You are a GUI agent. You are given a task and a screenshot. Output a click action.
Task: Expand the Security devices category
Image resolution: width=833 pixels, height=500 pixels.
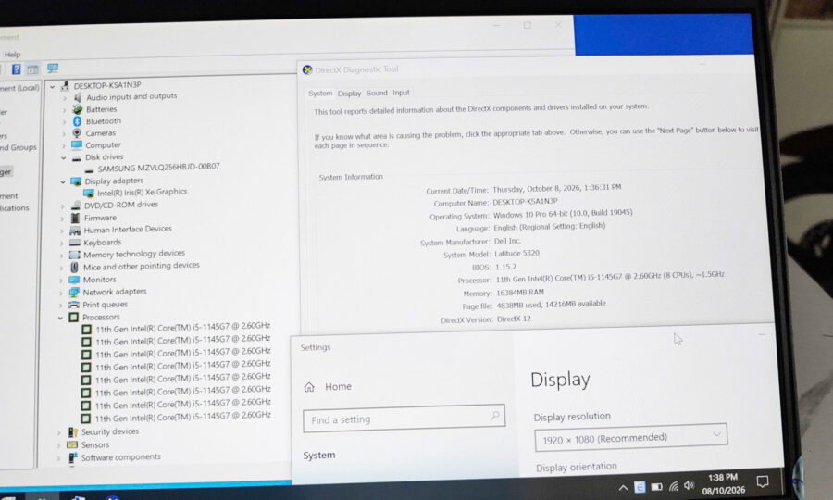coord(58,433)
